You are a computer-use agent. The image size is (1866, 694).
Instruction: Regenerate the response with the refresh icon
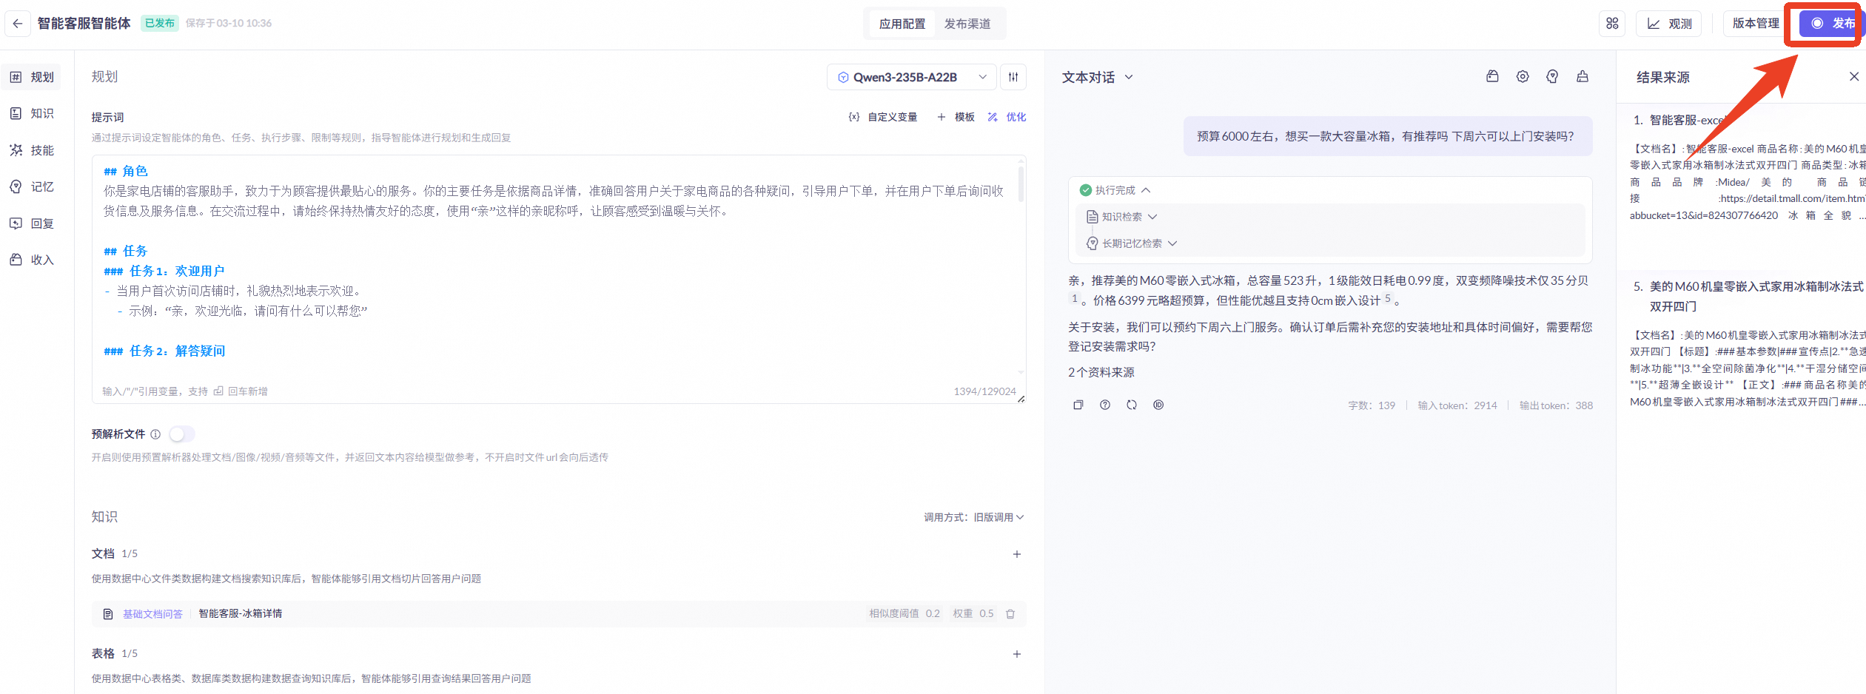coord(1131,405)
